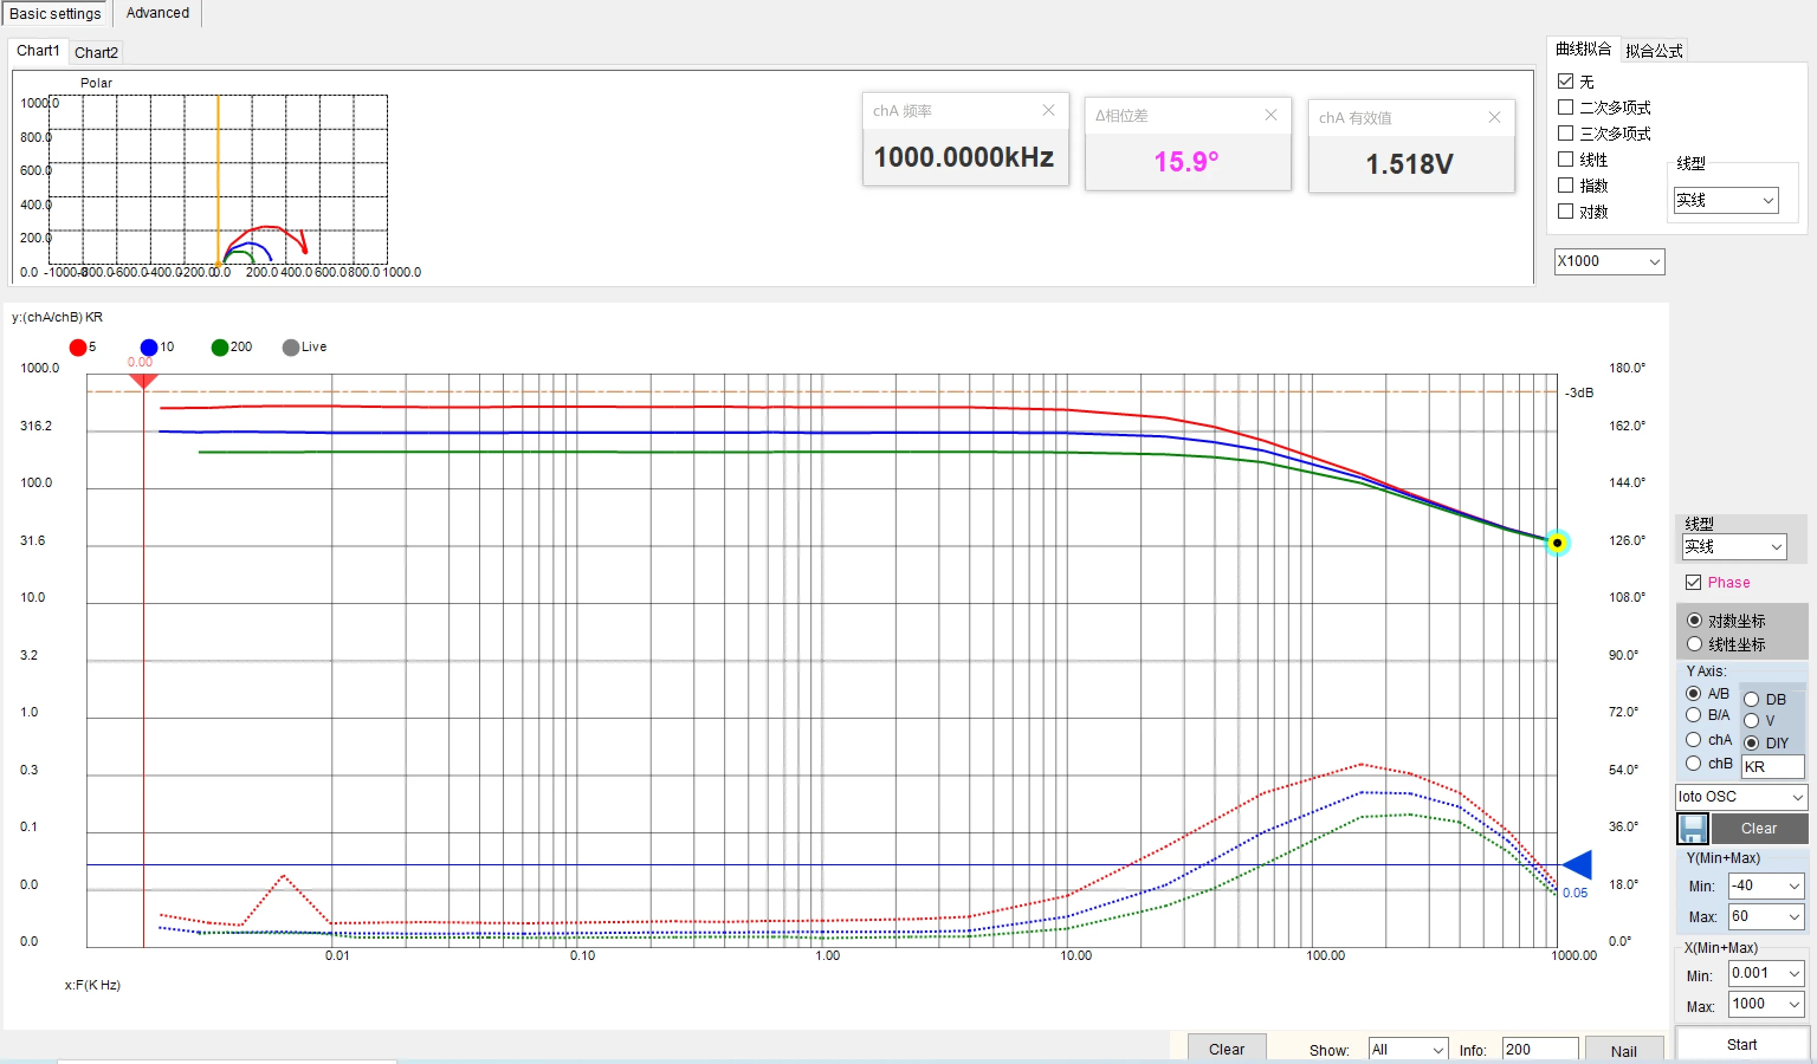1817x1064 pixels.
Task: Click the red legend color dot
Action: point(78,347)
